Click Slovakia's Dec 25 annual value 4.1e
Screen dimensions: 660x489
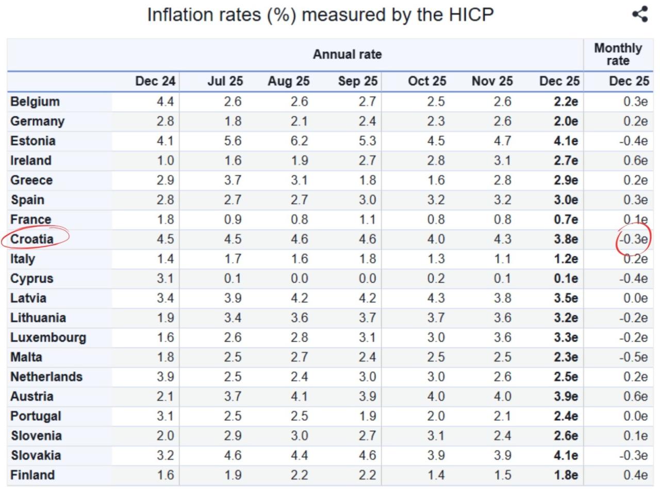[566, 455]
